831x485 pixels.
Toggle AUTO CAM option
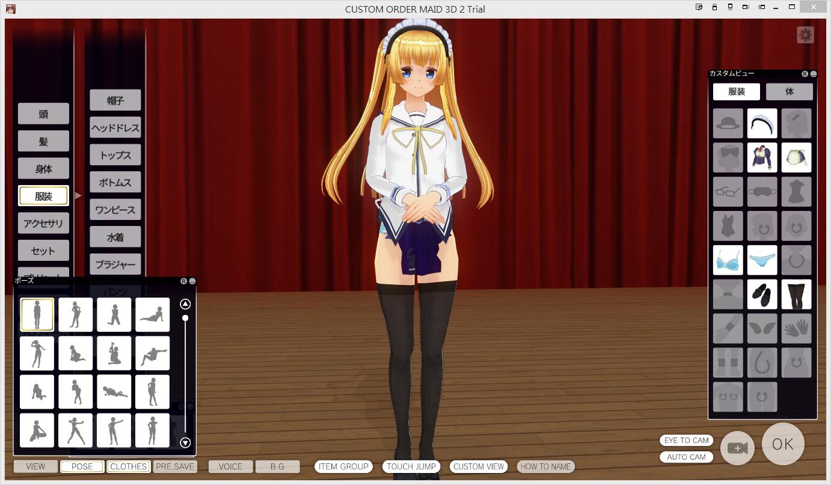pyautogui.click(x=686, y=457)
